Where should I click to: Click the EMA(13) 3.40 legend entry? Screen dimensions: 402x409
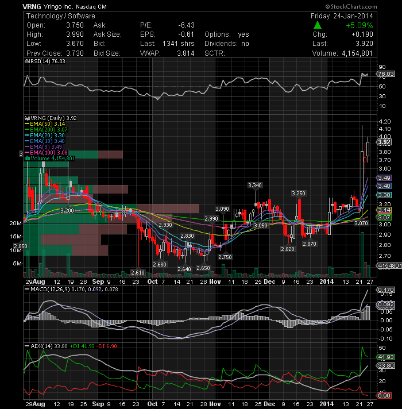click(45, 141)
